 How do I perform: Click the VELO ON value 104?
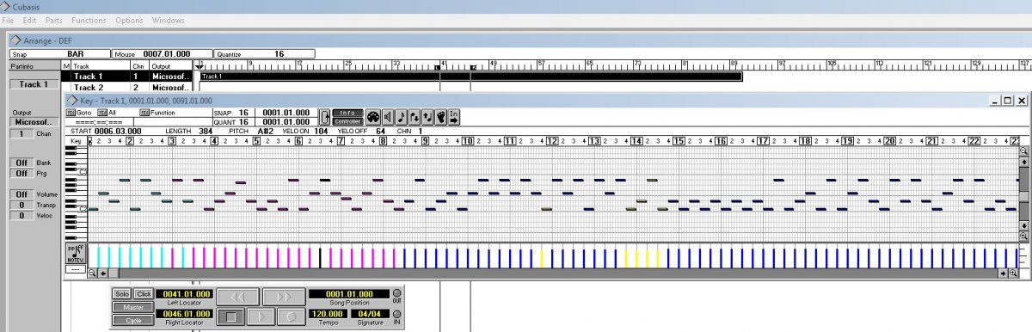coord(321,131)
